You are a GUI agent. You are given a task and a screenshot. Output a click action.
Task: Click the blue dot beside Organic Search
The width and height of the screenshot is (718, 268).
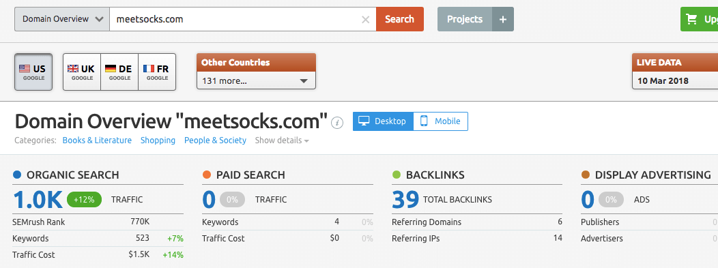coord(17,175)
